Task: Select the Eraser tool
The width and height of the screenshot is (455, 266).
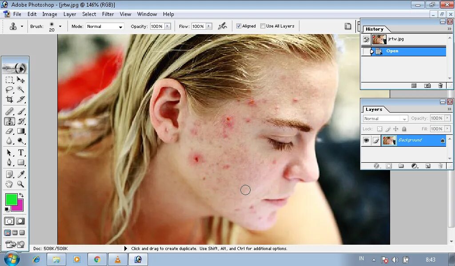Action: 9,131
